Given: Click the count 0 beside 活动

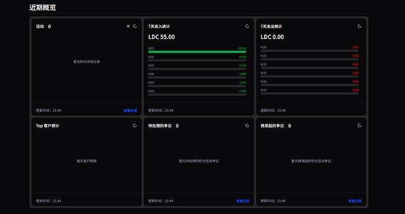Looking at the screenshot, I should [x=49, y=26].
